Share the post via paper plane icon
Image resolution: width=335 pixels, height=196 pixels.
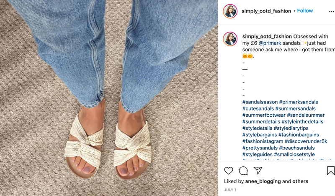click(258, 171)
